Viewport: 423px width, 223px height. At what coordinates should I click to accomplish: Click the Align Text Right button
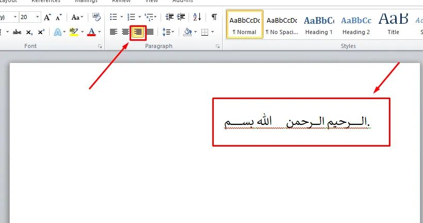[138, 32]
